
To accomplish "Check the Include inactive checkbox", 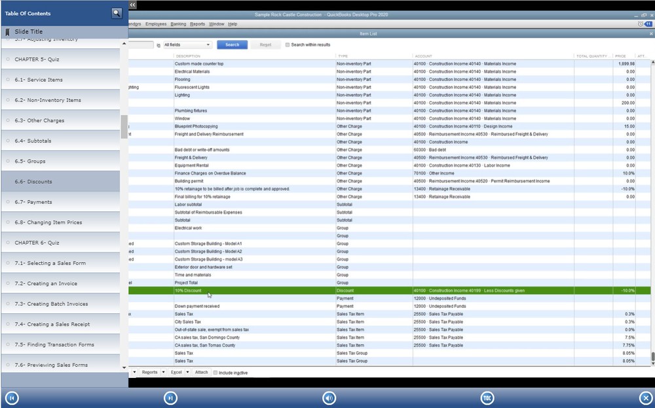I will (x=215, y=372).
